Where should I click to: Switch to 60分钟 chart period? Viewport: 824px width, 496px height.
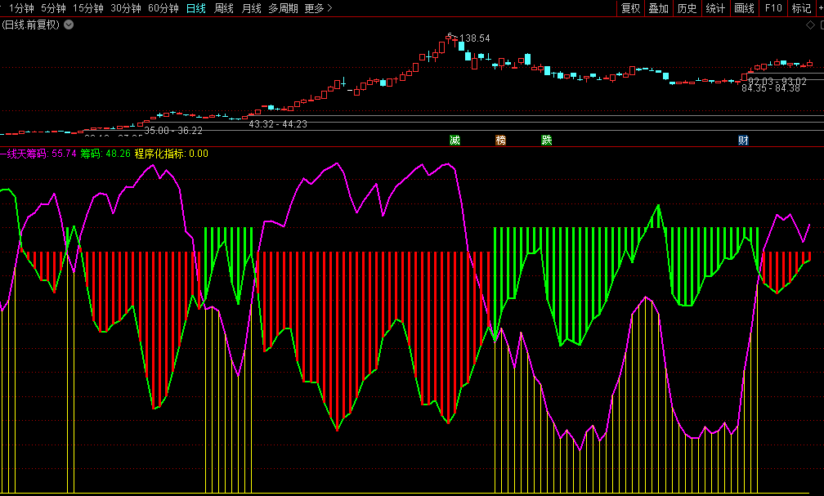pyautogui.click(x=163, y=8)
